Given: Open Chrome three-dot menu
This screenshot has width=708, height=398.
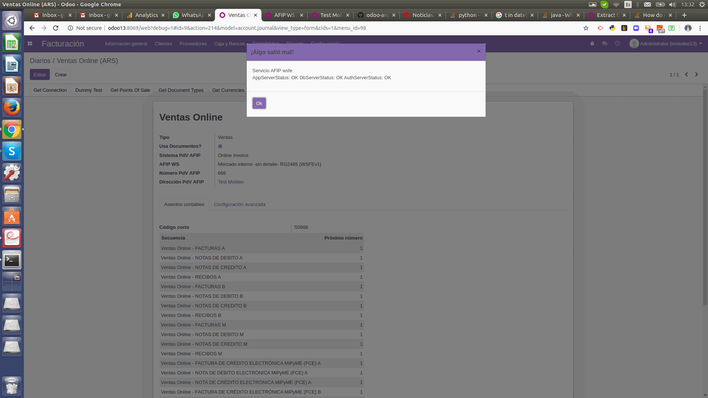Looking at the screenshot, I should click(700, 28).
